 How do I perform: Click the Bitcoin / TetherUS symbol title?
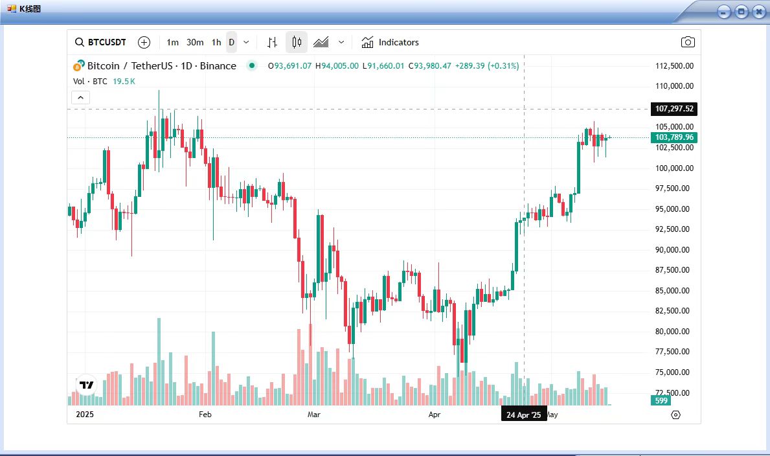coord(161,66)
